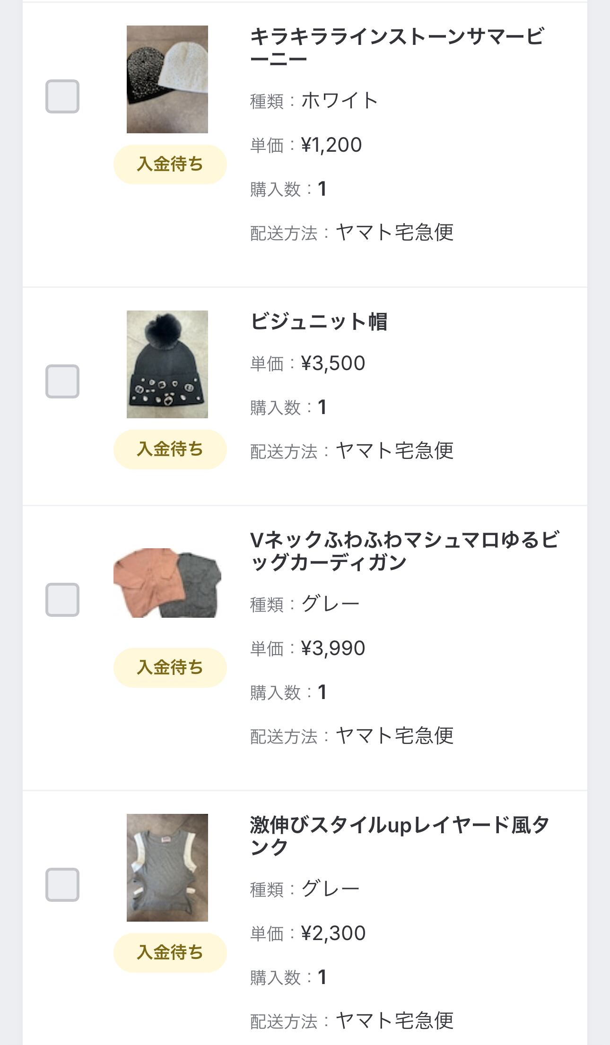Click the ¥3,500 unit price
Image resolution: width=610 pixels, height=1045 pixels.
tap(333, 363)
